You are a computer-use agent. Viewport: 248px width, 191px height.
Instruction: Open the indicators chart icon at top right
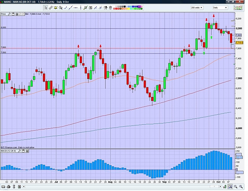[x=238, y=8]
